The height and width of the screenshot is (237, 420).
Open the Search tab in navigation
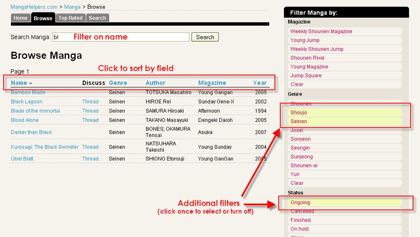pyautogui.click(x=98, y=18)
